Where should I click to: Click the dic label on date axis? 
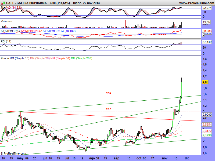click(x=187, y=158)
